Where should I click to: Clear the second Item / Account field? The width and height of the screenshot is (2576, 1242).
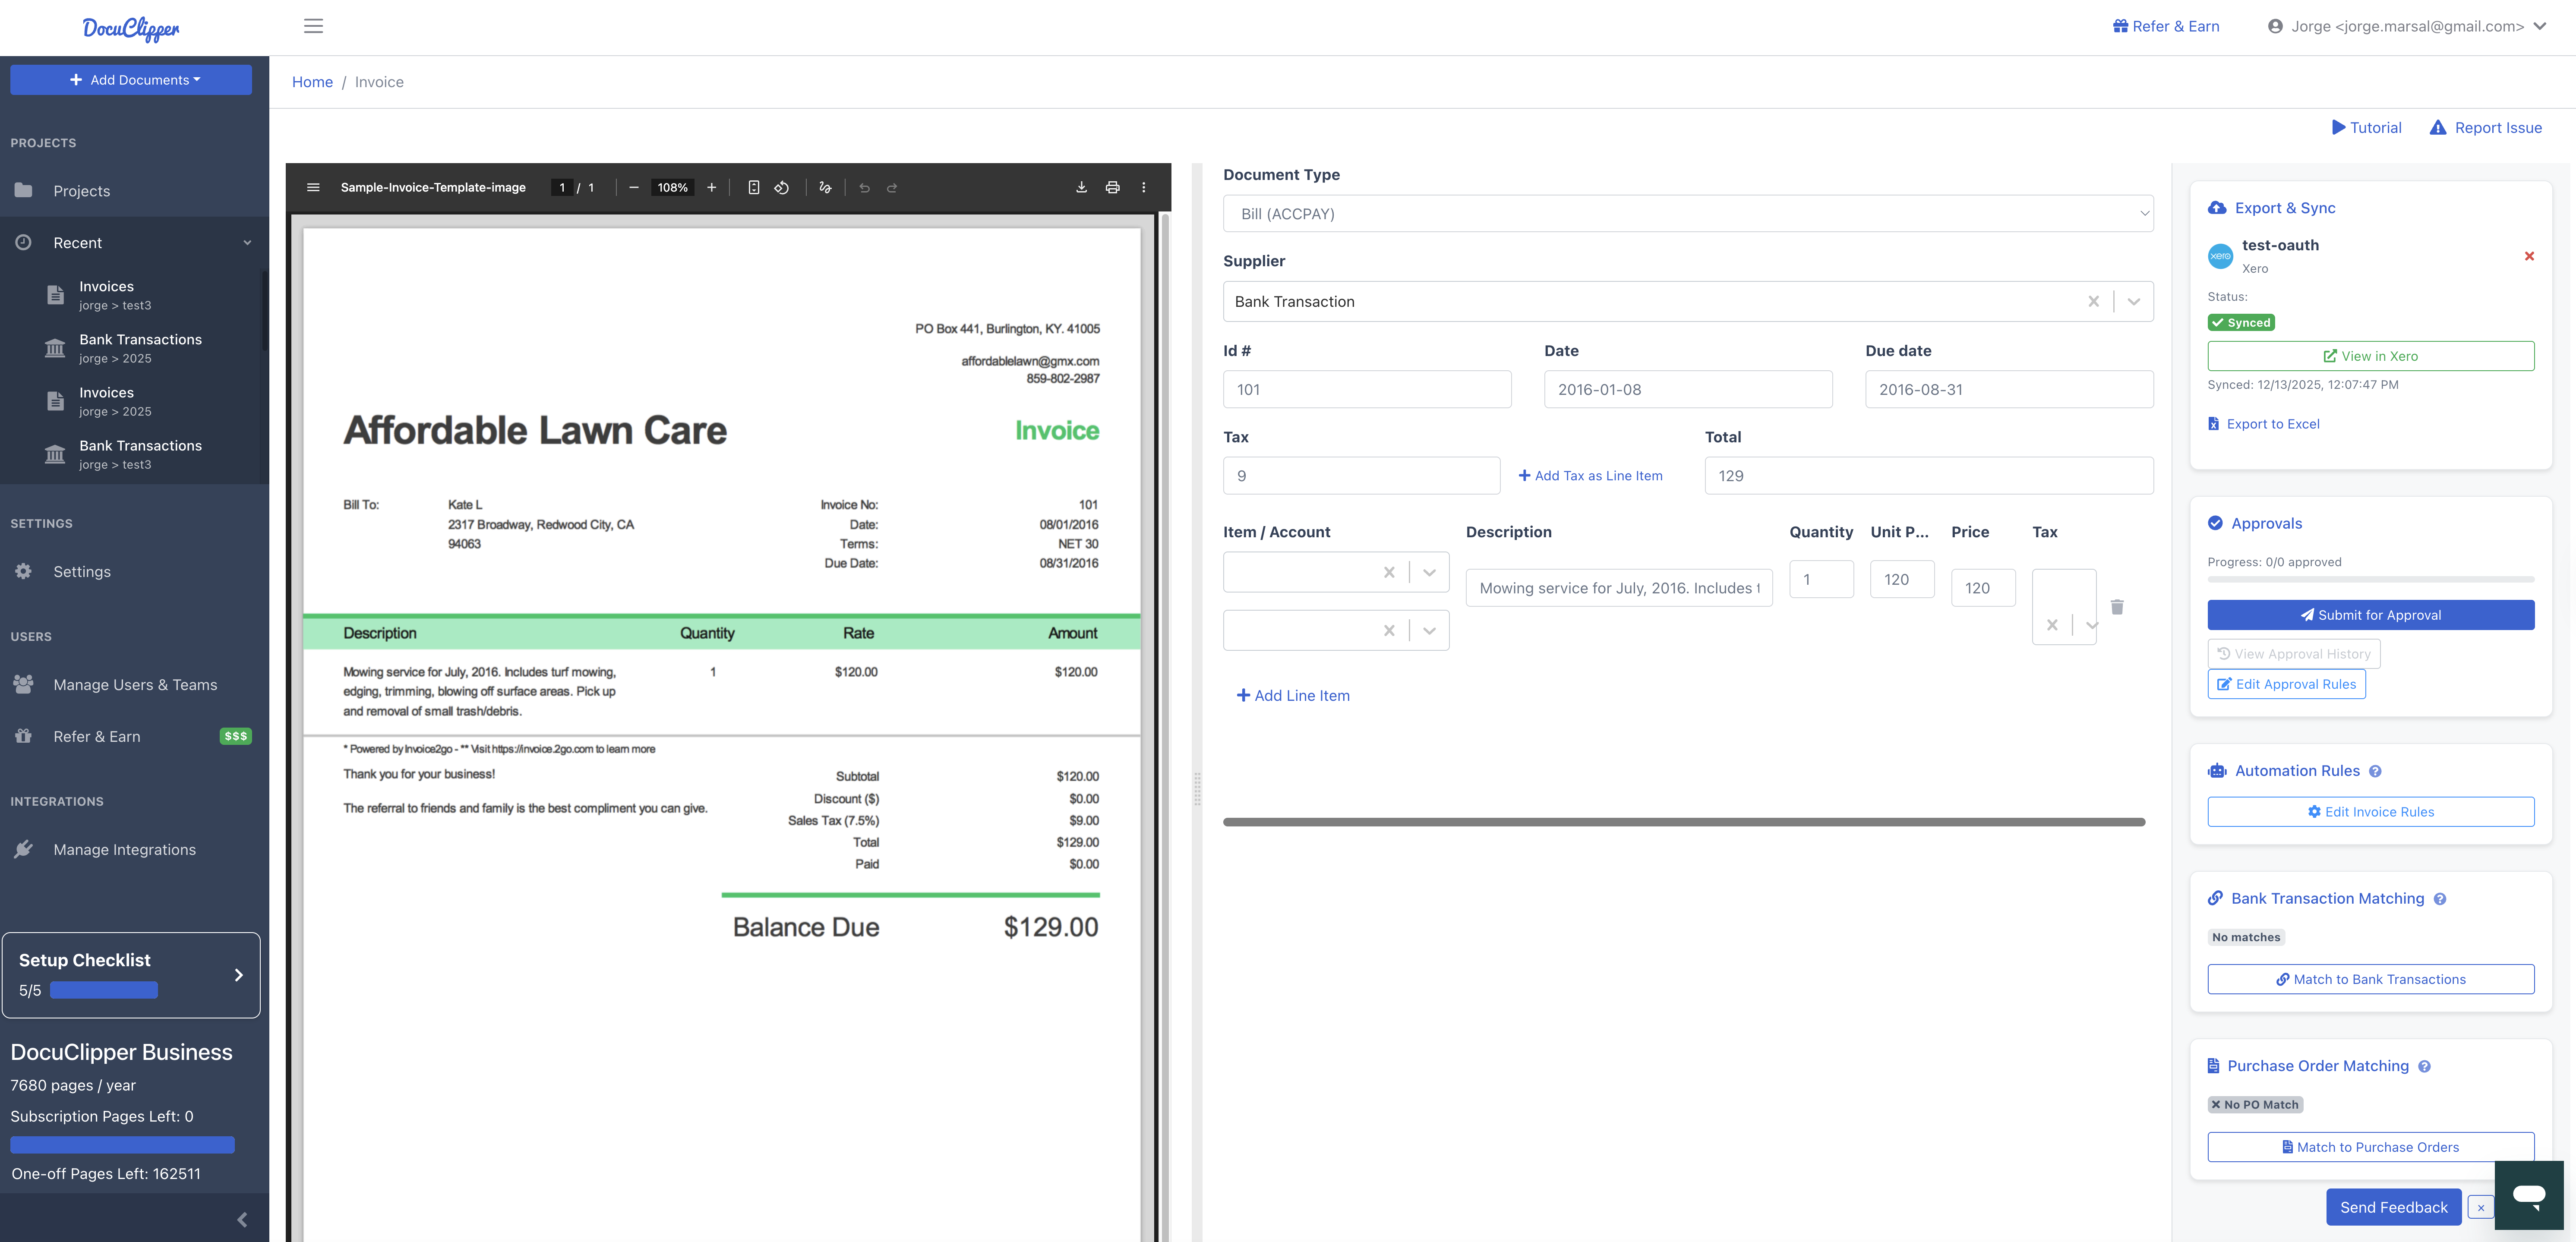[x=1389, y=630]
